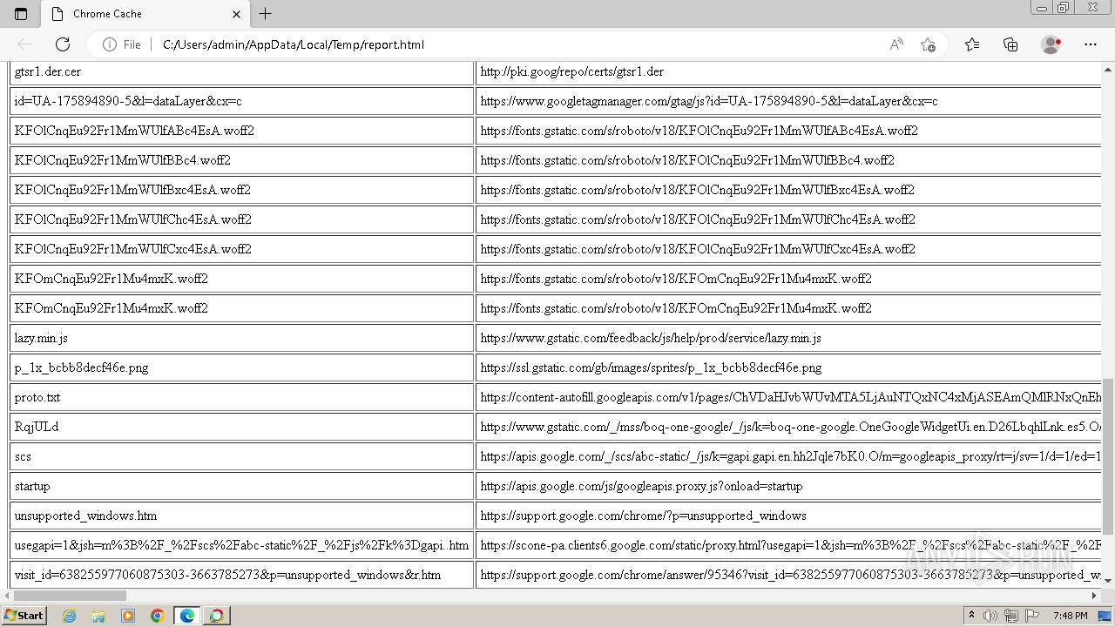Close the Chrome Cache tab

(236, 14)
